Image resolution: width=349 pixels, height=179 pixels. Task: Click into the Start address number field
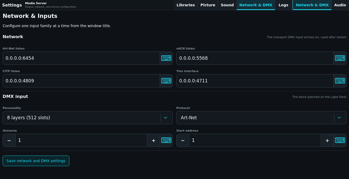255,140
